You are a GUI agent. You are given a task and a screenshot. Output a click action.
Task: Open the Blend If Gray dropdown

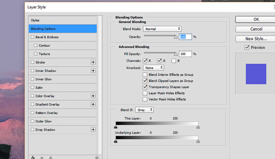144,110
